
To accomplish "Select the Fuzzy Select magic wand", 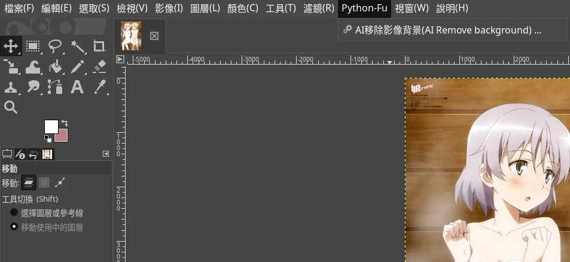I will (77, 46).
